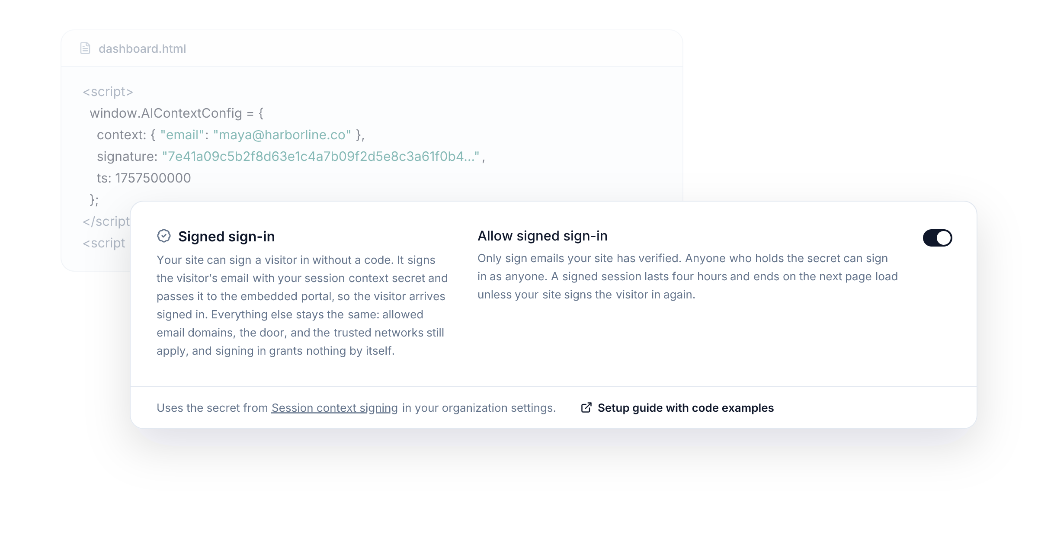Click the Signed sign-in verified badge icon

point(164,236)
